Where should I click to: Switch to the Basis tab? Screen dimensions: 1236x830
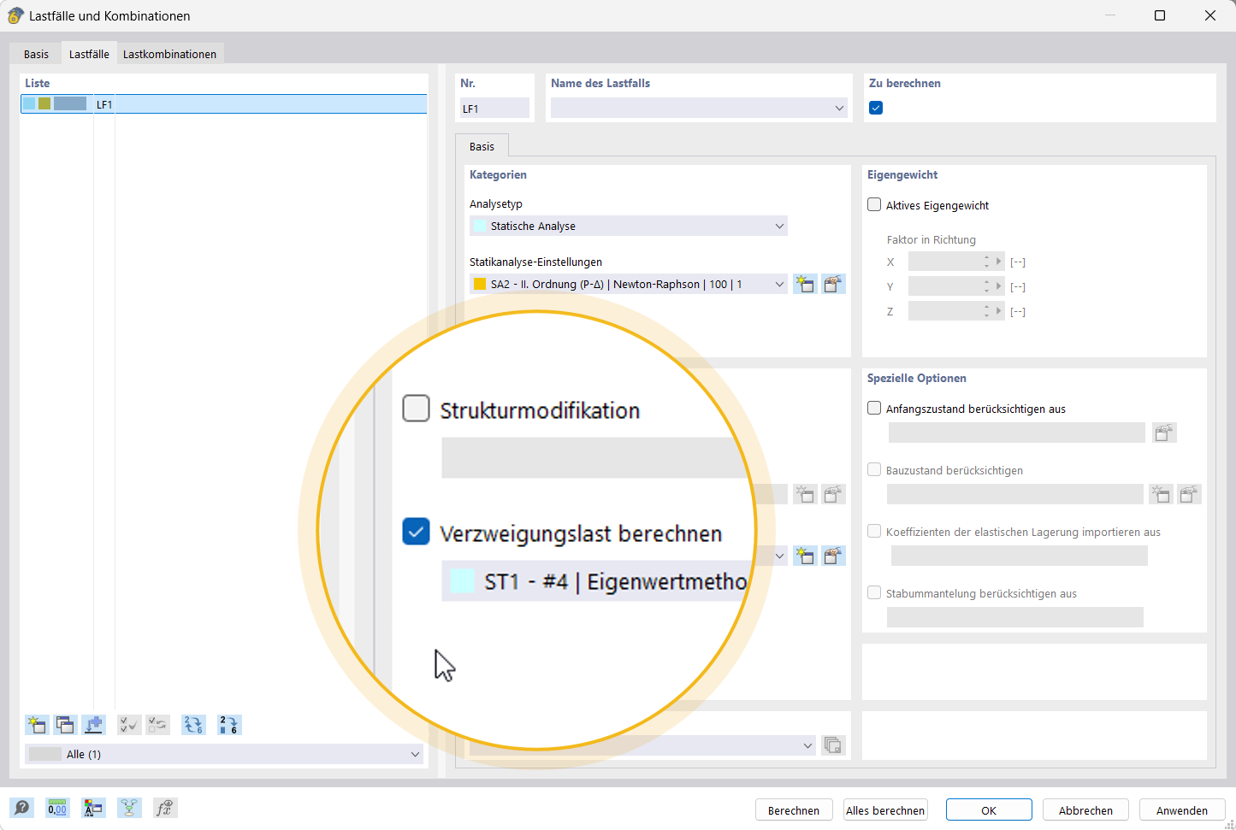(x=36, y=52)
